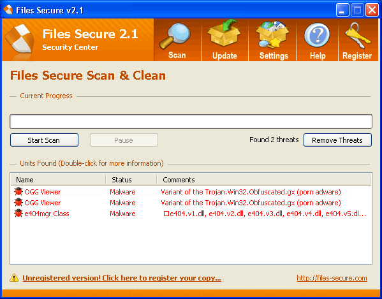Click the yellow warning triangle icon
The image size is (382, 299).
click(x=14, y=277)
